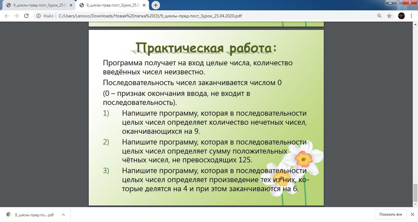Click the list number 1)

pyautogui.click(x=106, y=113)
